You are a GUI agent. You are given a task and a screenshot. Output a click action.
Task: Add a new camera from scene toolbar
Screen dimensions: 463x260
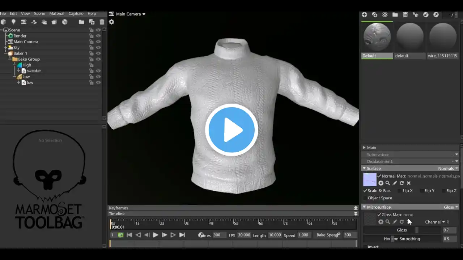point(24,22)
